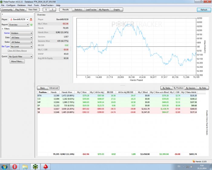Click the More Filters... button
212x170 pixels.
(17, 61)
